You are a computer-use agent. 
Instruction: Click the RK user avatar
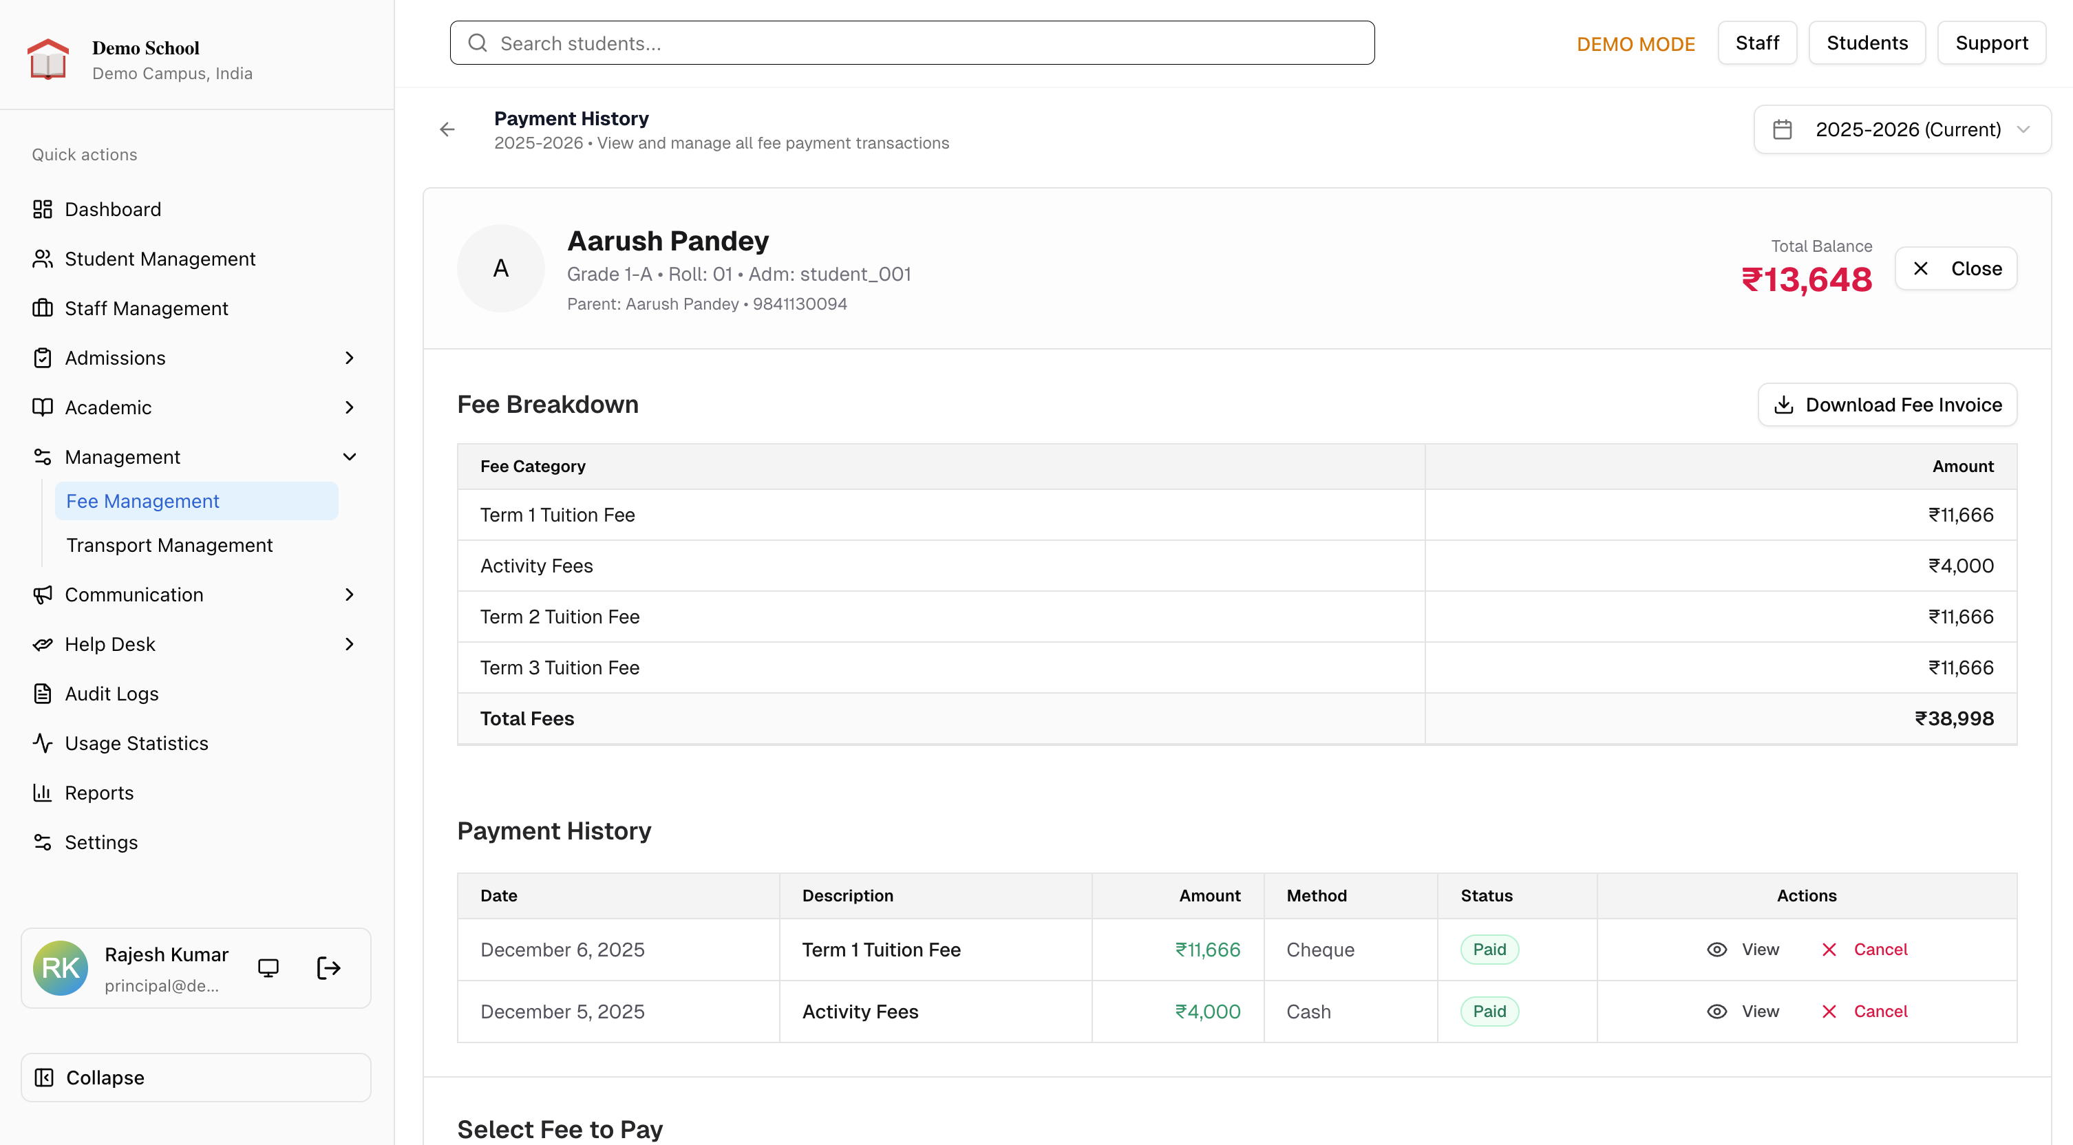(x=61, y=967)
